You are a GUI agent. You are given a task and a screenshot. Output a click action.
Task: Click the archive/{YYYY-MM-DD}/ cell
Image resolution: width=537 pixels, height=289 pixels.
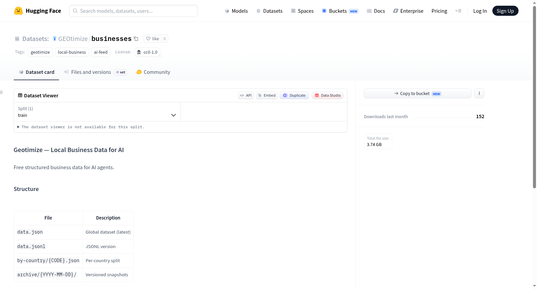click(48, 275)
